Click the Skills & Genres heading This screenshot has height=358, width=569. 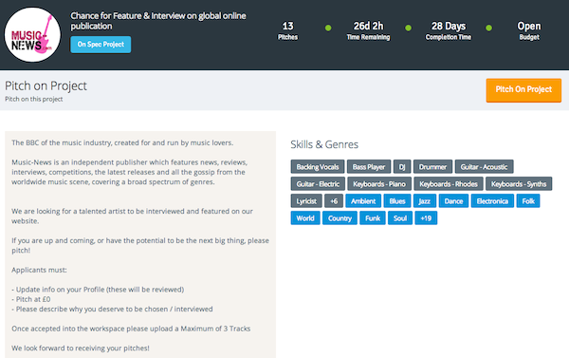[324, 144]
